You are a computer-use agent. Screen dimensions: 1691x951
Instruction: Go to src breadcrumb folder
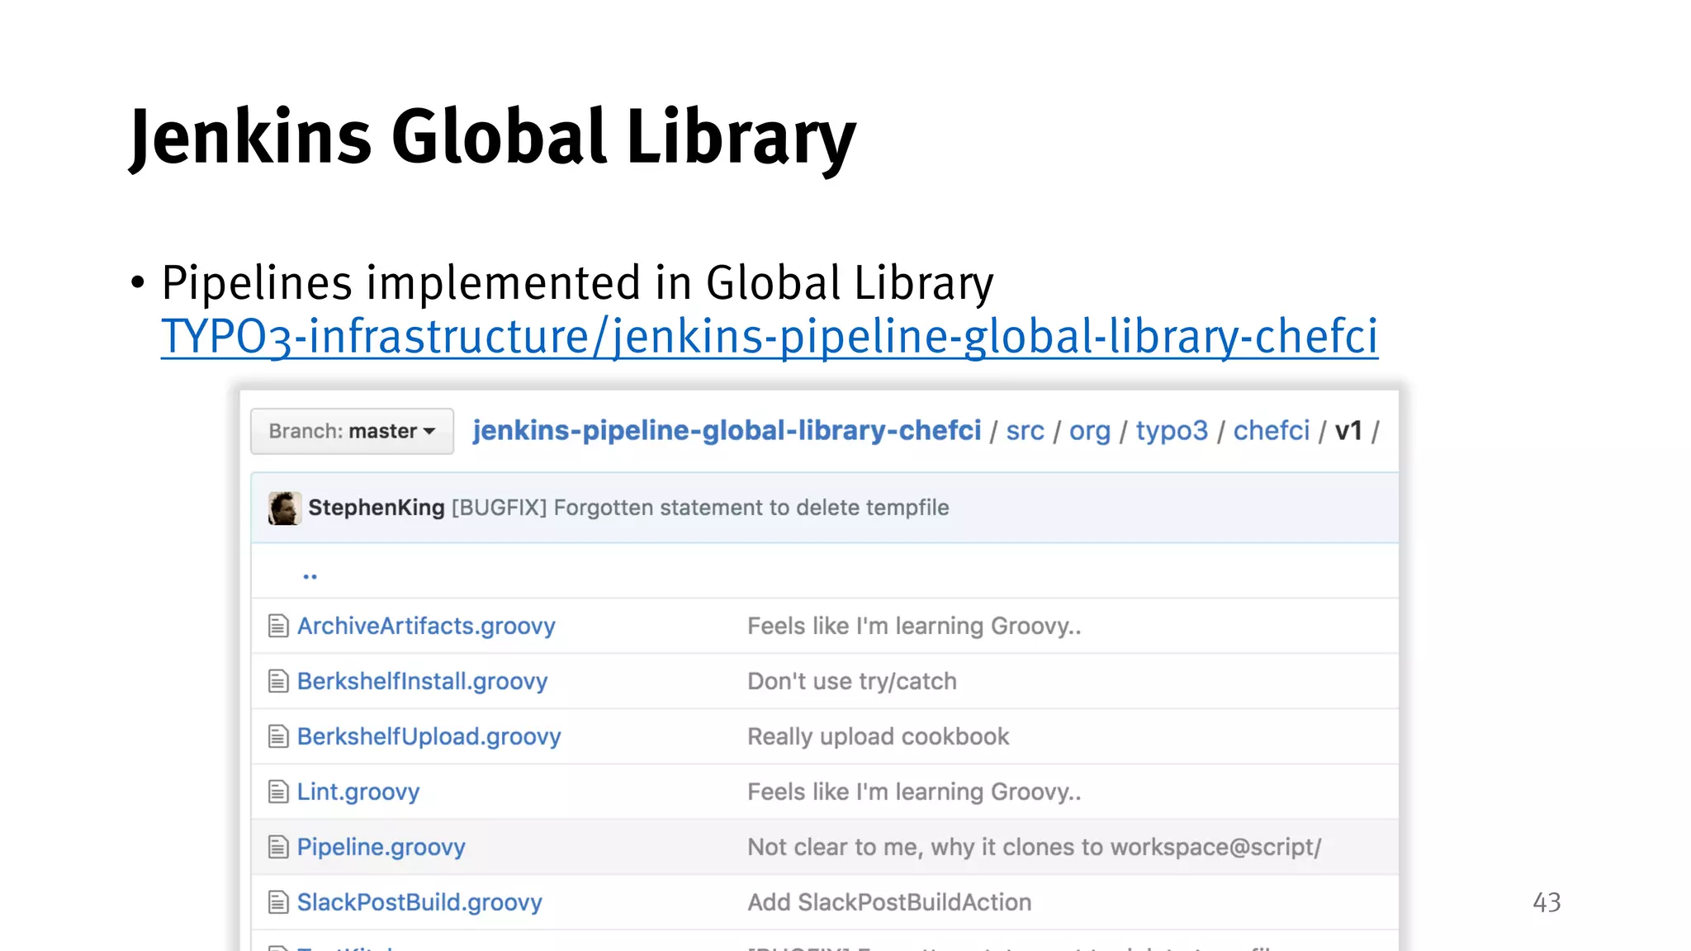(1025, 431)
